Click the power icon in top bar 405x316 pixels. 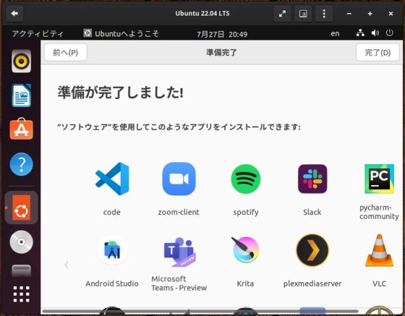click(389, 33)
